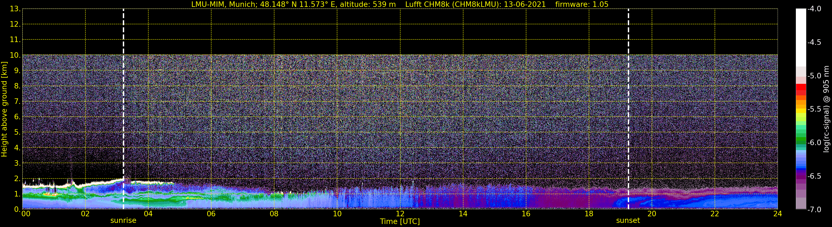Click the height-axis tick label "9."
832x227 pixels.
coord(17,71)
